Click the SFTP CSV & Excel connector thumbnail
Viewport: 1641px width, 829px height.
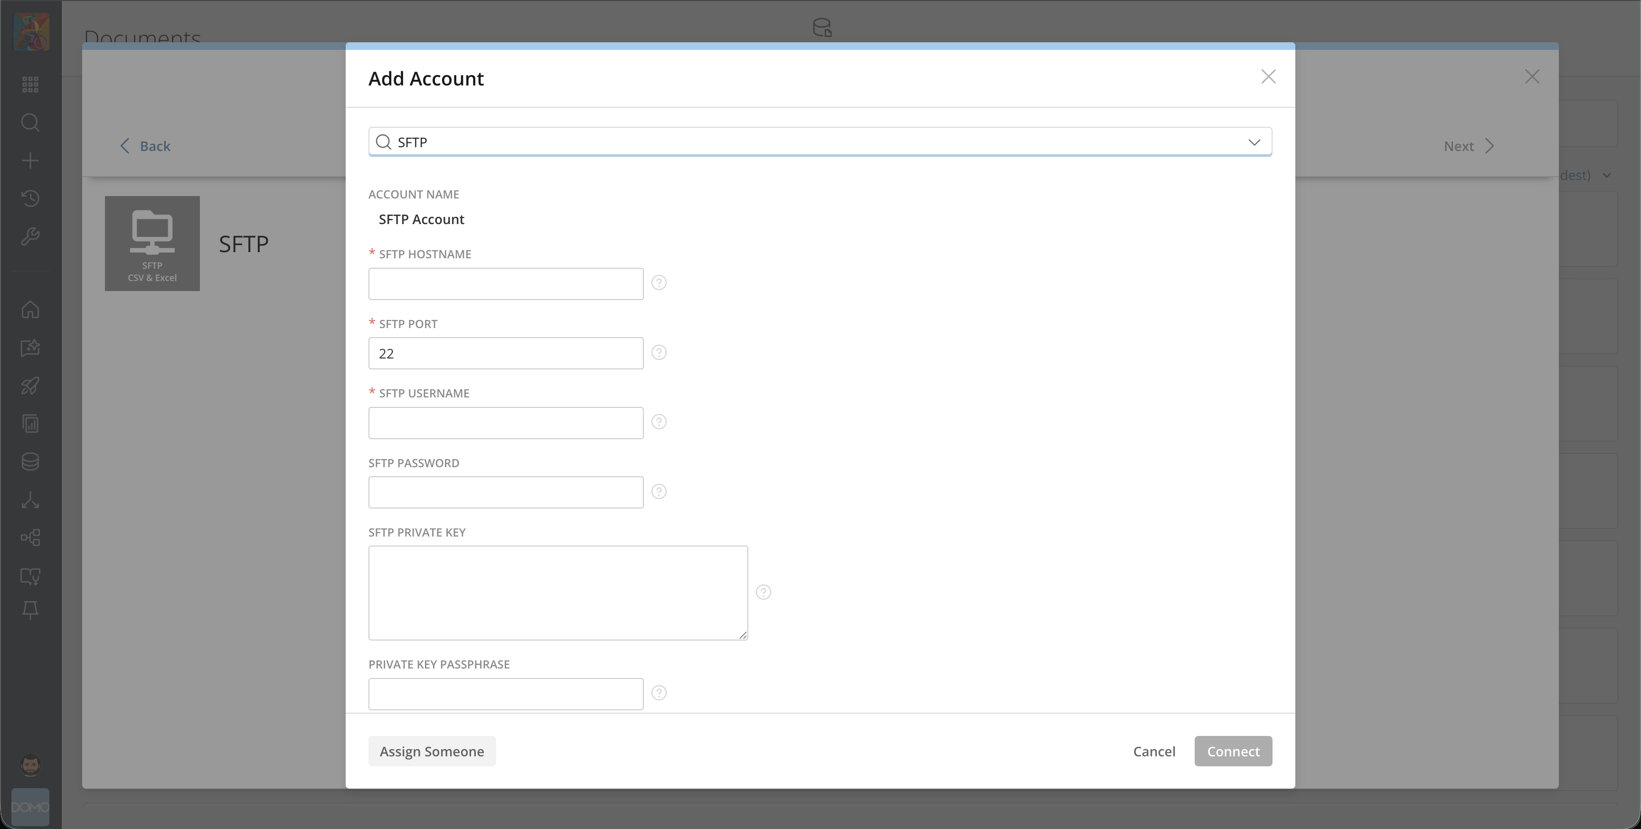tap(152, 244)
